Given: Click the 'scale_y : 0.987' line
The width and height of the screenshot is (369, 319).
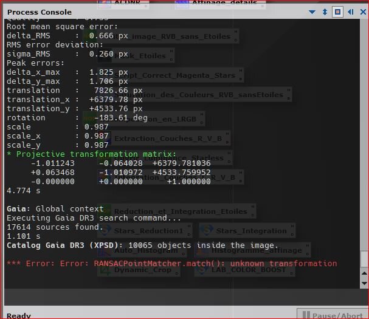Looking at the screenshot, I should pos(57,145).
